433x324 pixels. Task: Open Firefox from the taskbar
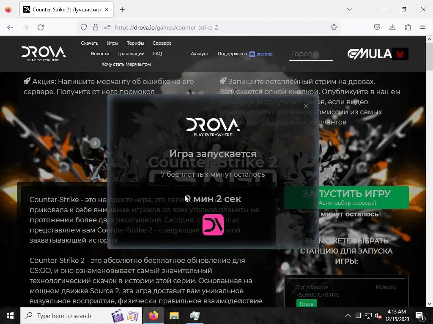[x=153, y=316]
